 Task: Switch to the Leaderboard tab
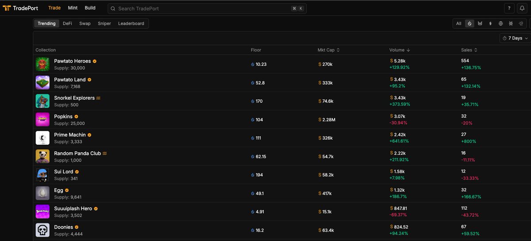coord(131,23)
